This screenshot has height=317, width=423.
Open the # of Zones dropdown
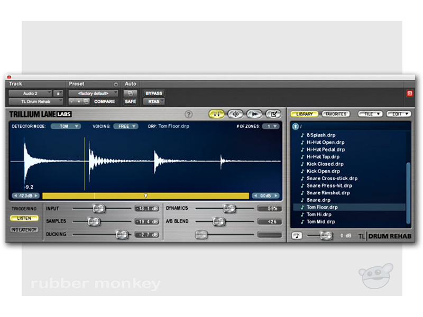point(271,126)
